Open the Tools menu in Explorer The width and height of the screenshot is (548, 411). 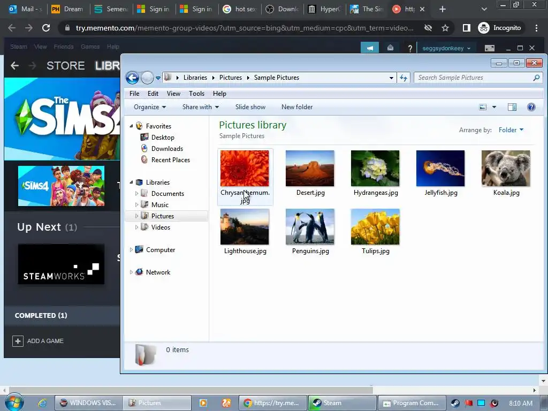(196, 93)
